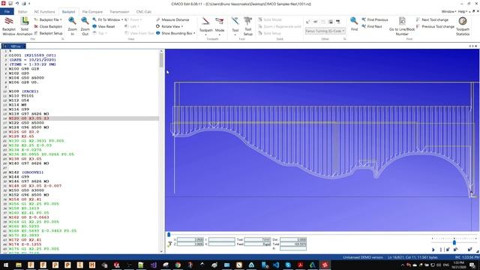Click the first icon in Other group
This screenshot has height=270, width=480.
pyautogui.click(x=308, y=22)
